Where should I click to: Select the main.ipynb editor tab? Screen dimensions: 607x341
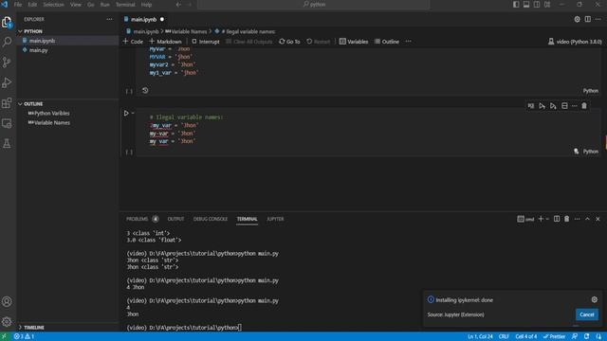(143, 19)
